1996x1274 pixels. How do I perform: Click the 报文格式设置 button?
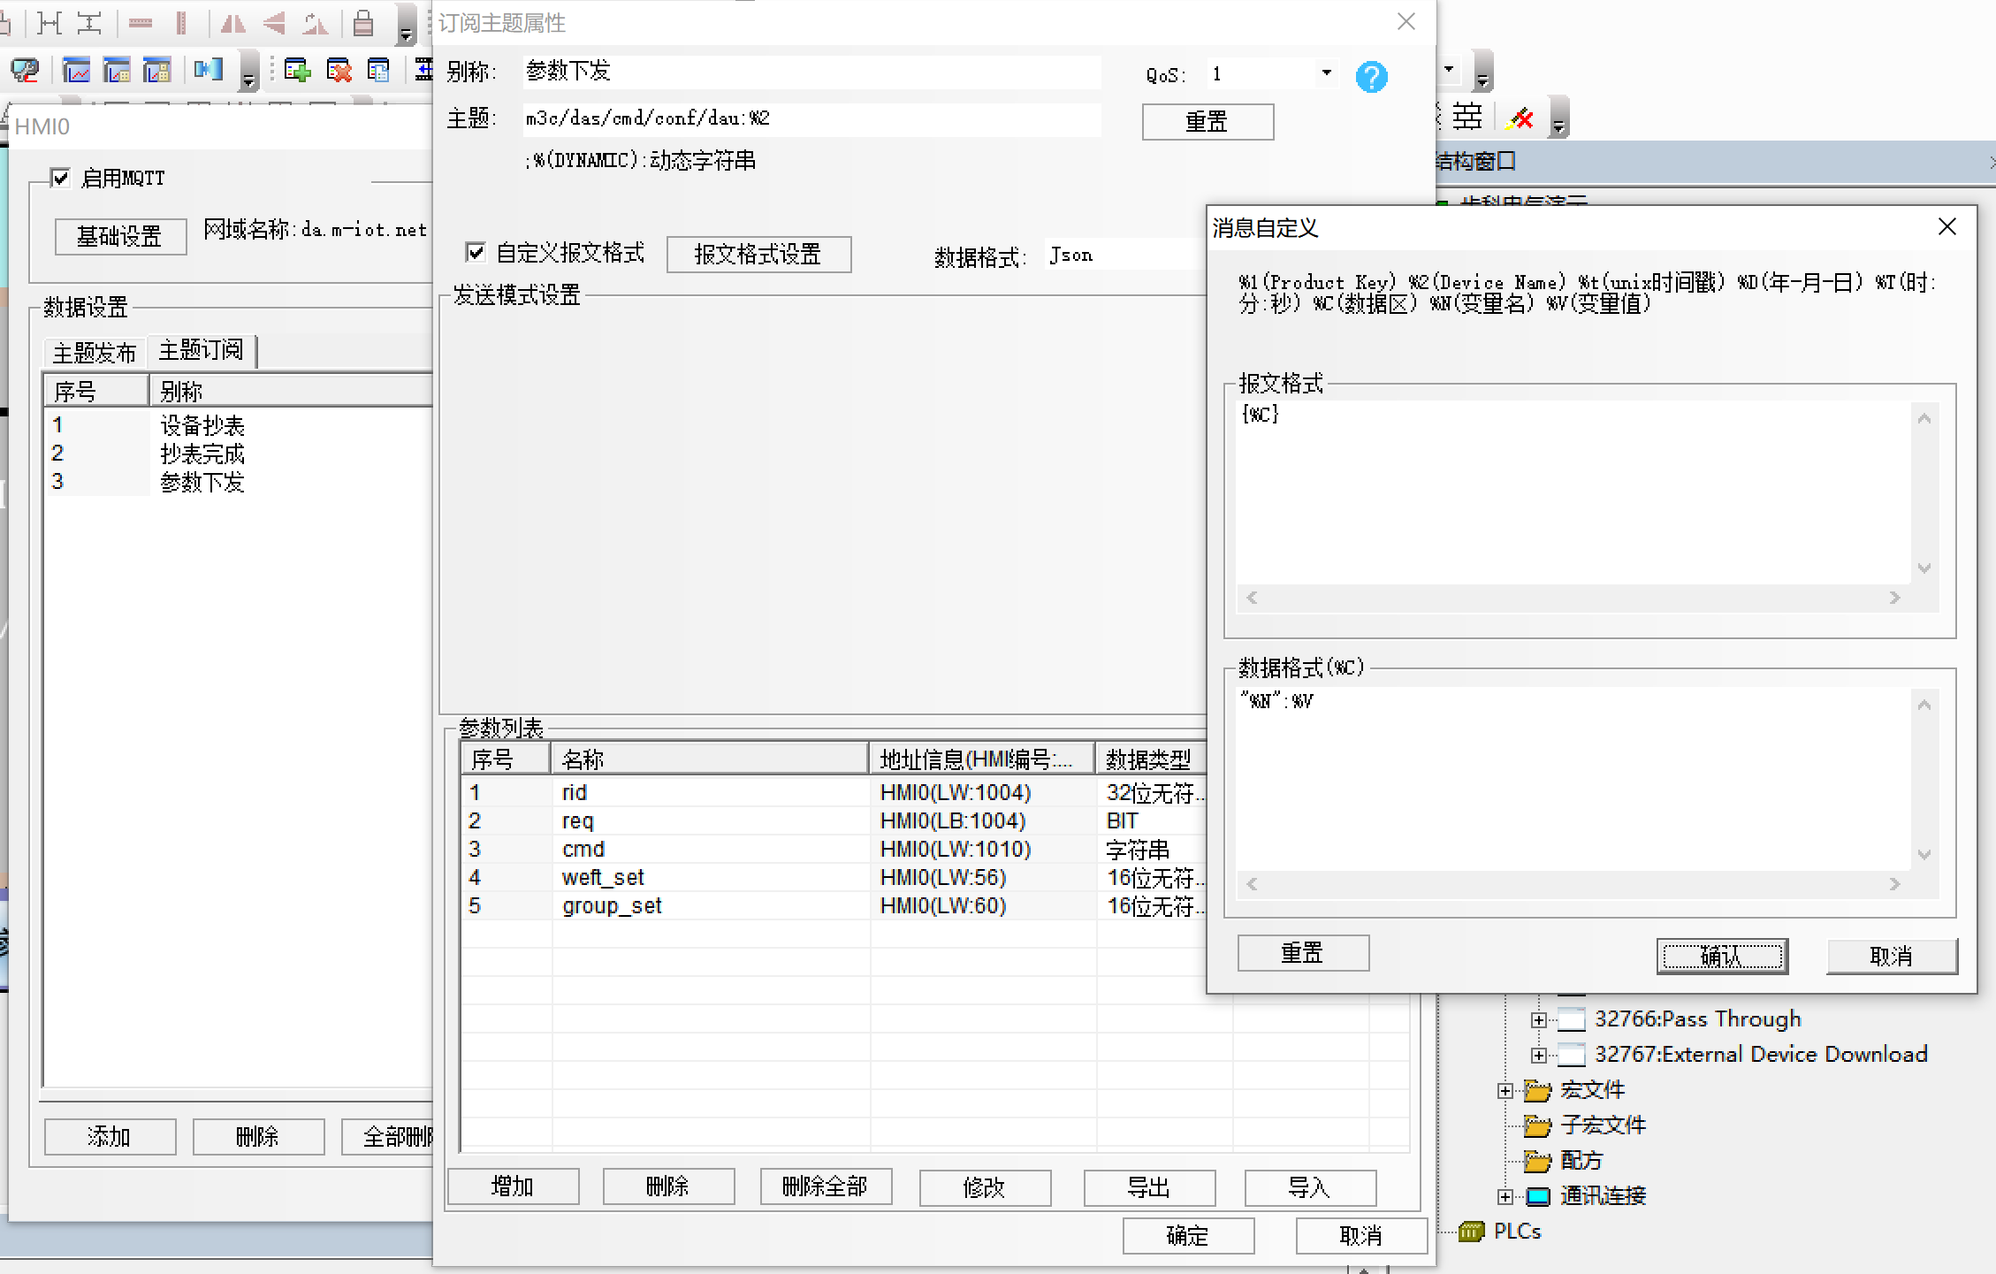(758, 255)
